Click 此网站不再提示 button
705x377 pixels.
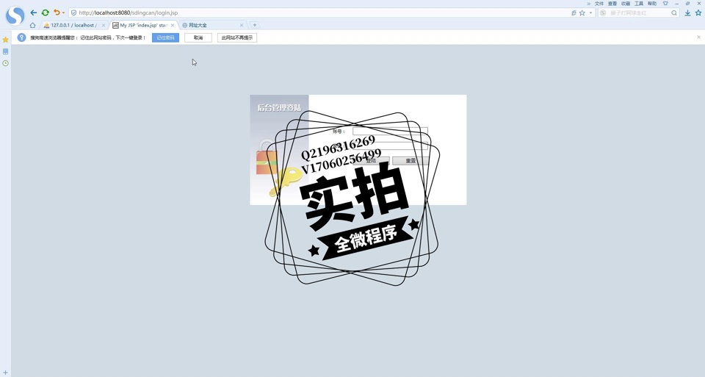click(x=237, y=37)
